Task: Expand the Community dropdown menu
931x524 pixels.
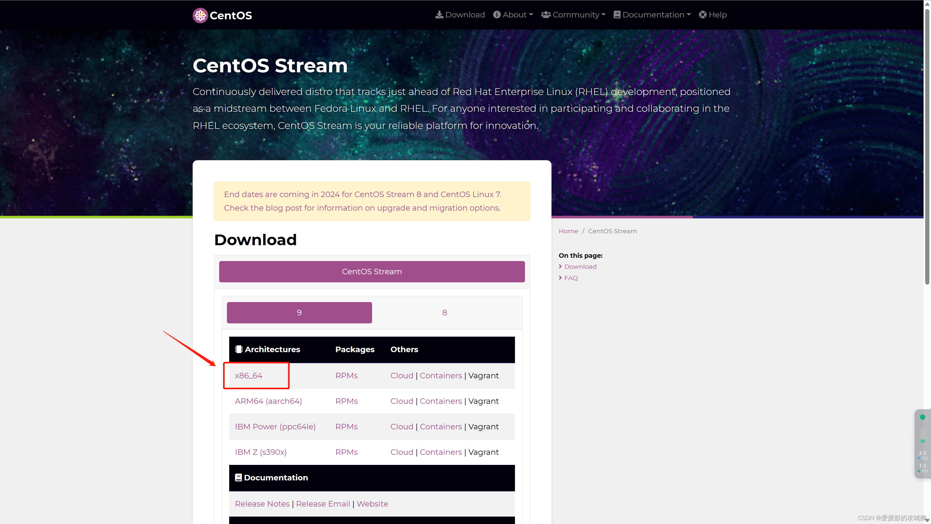Action: tap(603, 15)
